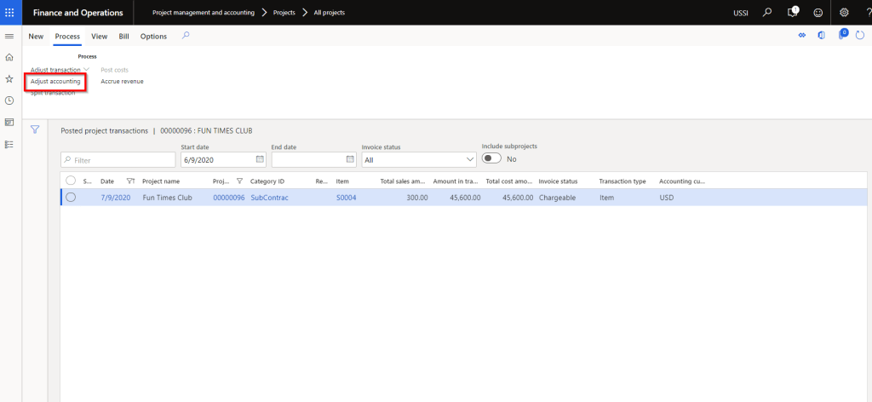This screenshot has width=872, height=402.
Task: Open the Options tab
Action: (153, 37)
